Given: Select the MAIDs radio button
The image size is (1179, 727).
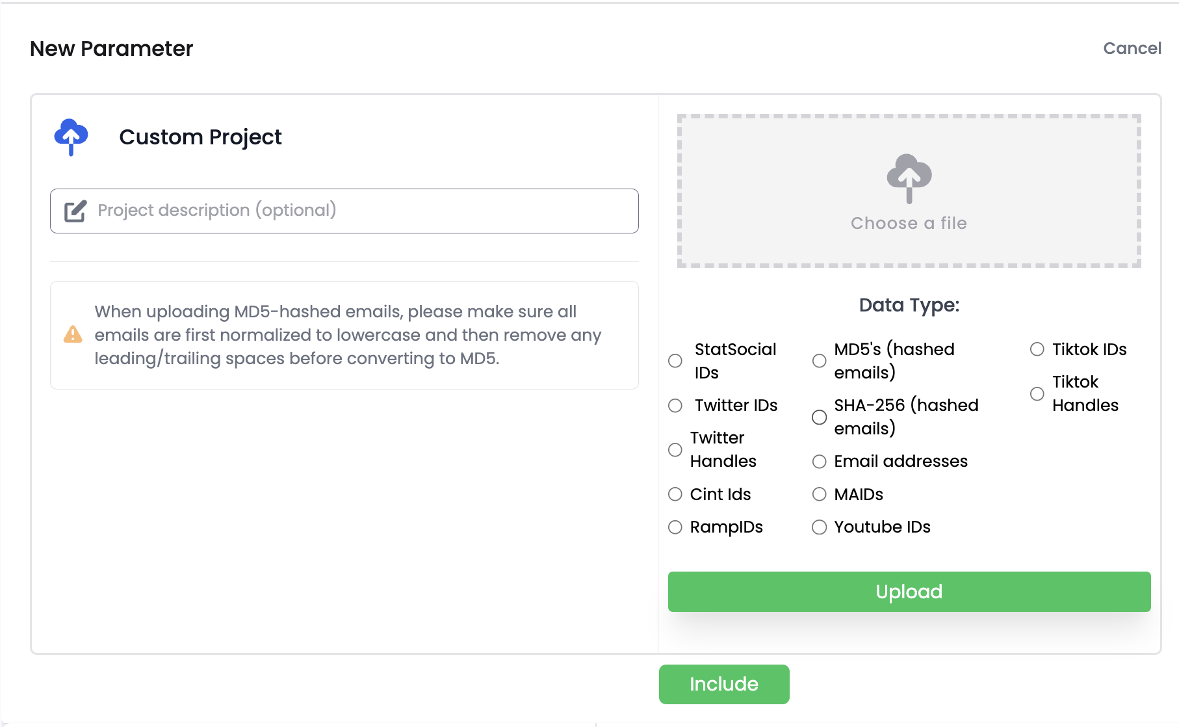Looking at the screenshot, I should point(820,494).
